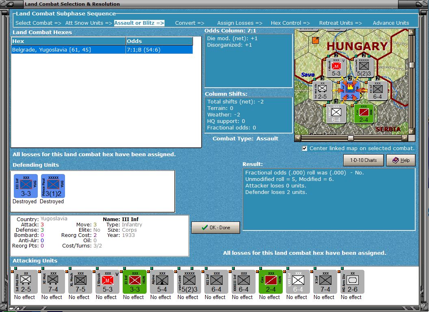Select the von Leeb 5(2)3 attacking HQ

(189, 282)
